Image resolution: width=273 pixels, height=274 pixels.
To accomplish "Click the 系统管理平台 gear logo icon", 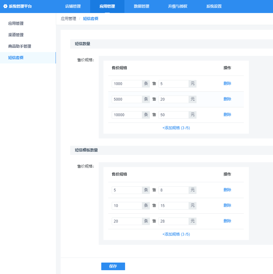I will [x=5, y=6].
